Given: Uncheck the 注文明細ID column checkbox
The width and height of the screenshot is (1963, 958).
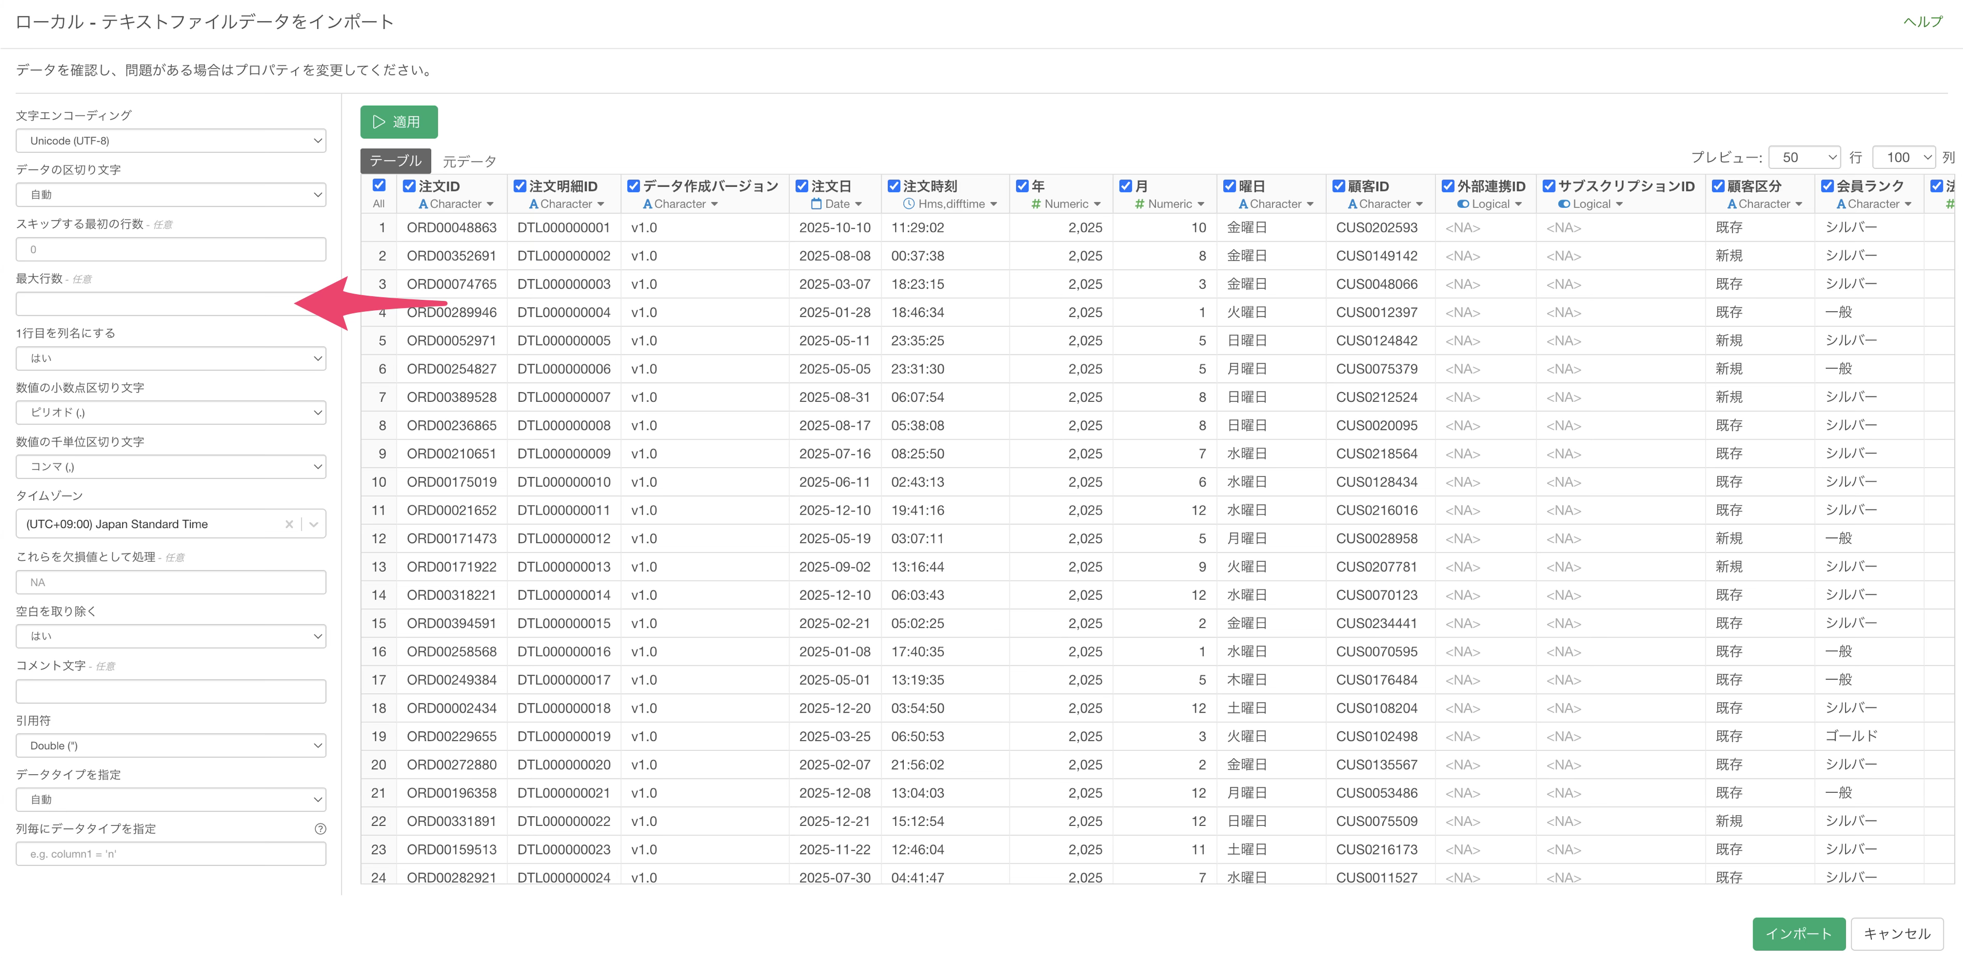Looking at the screenshot, I should (x=520, y=186).
